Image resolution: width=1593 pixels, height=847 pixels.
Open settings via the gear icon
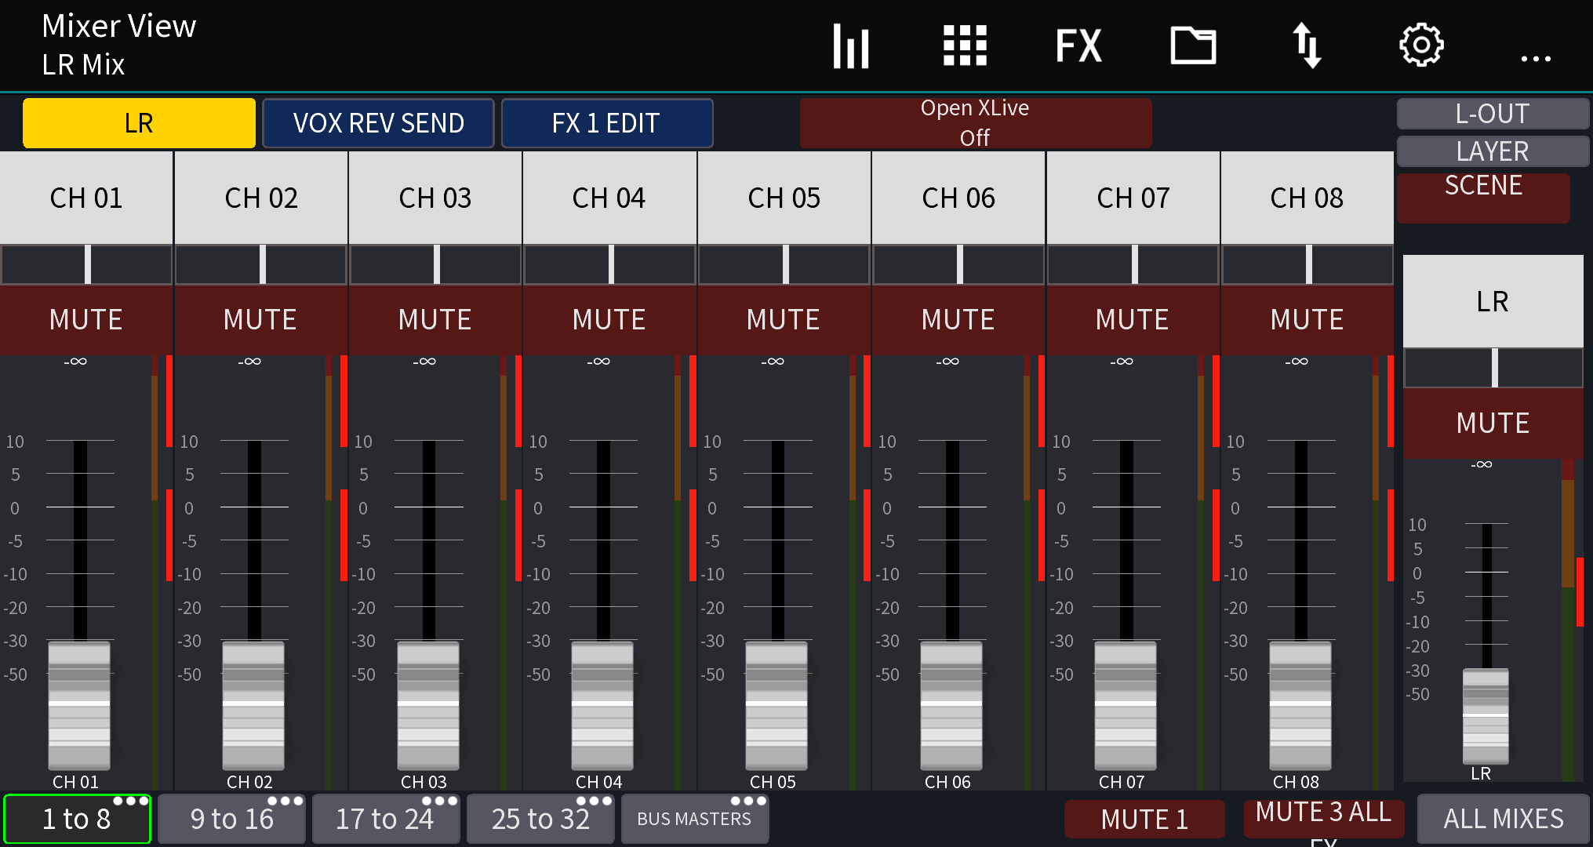click(1421, 45)
